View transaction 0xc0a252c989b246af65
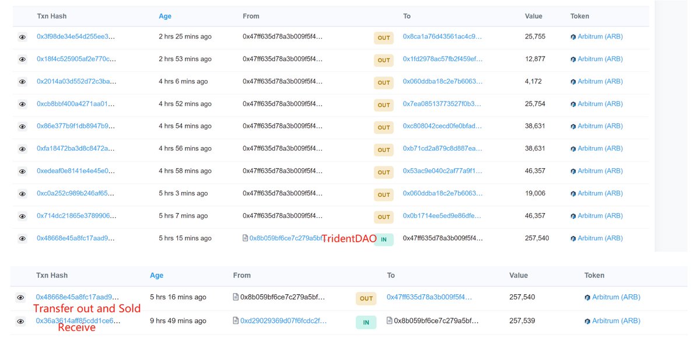Screen dimensions: 700x345 (76, 193)
